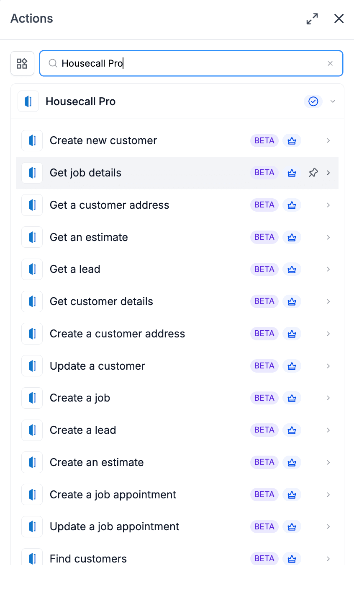Viewport: 354px width, 591px height.
Task: Open chevron for Create a job appointment
Action: pos(328,495)
